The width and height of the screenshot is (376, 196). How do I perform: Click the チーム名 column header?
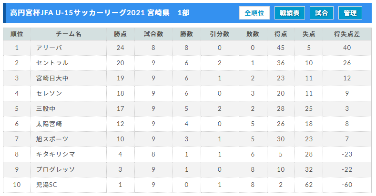click(69, 34)
